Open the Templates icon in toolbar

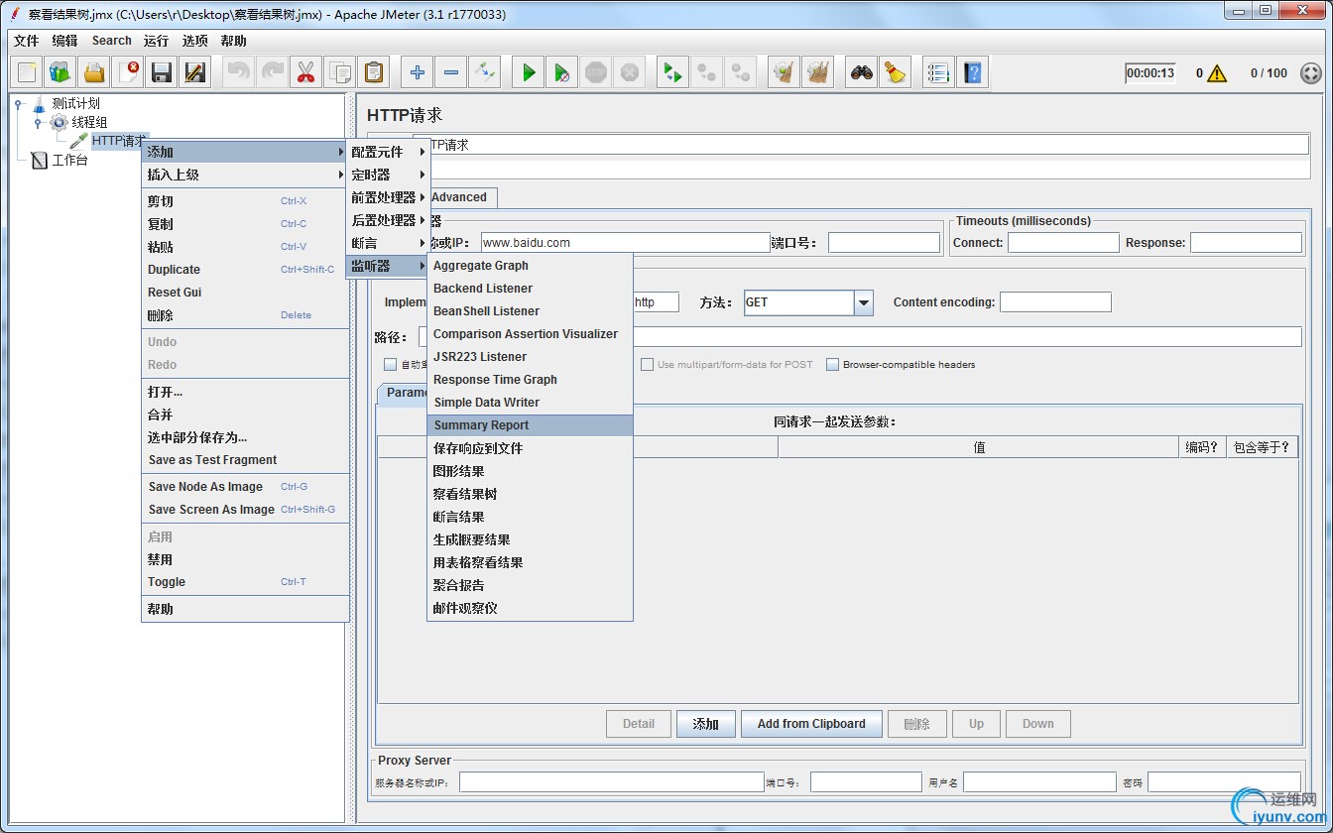(61, 72)
